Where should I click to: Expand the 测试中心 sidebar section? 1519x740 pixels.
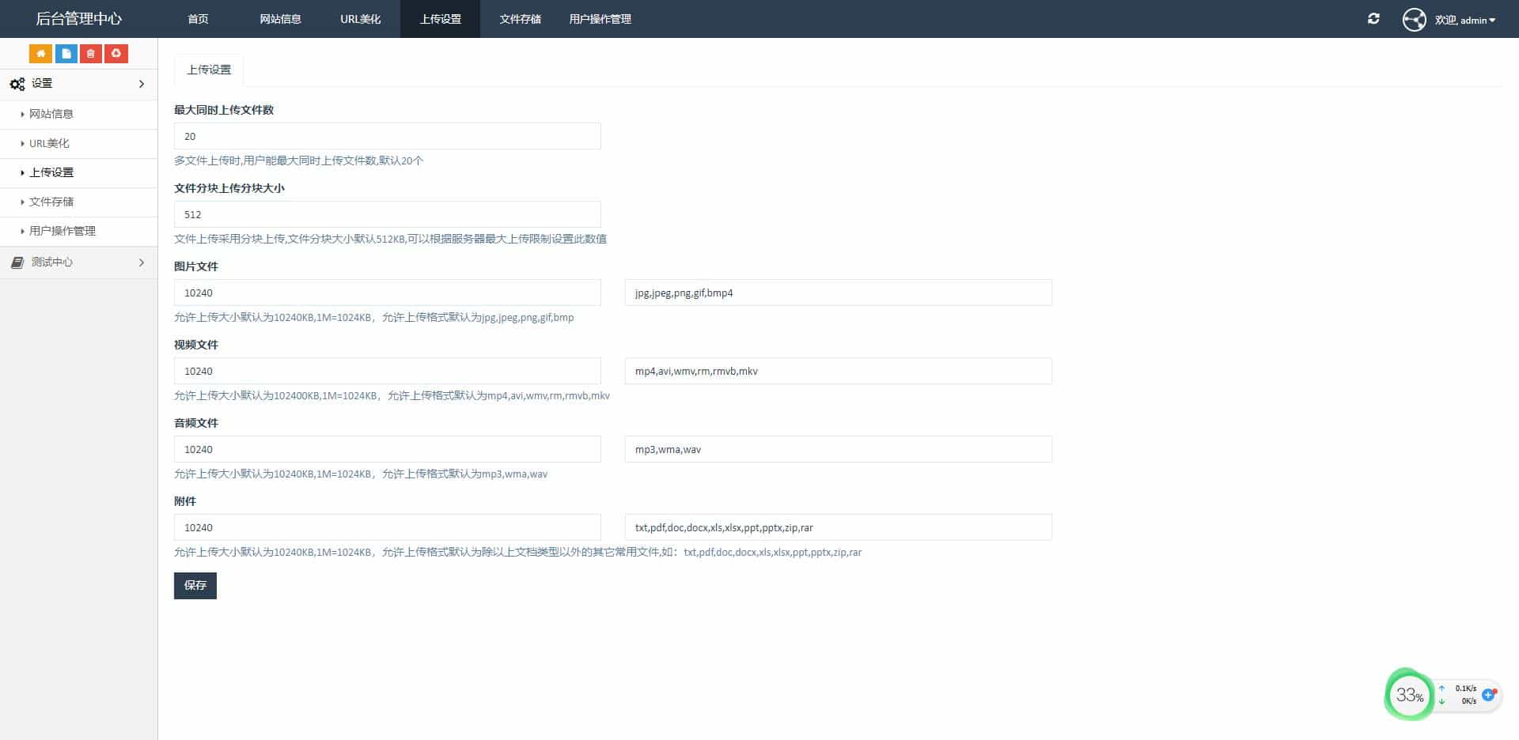click(x=78, y=262)
